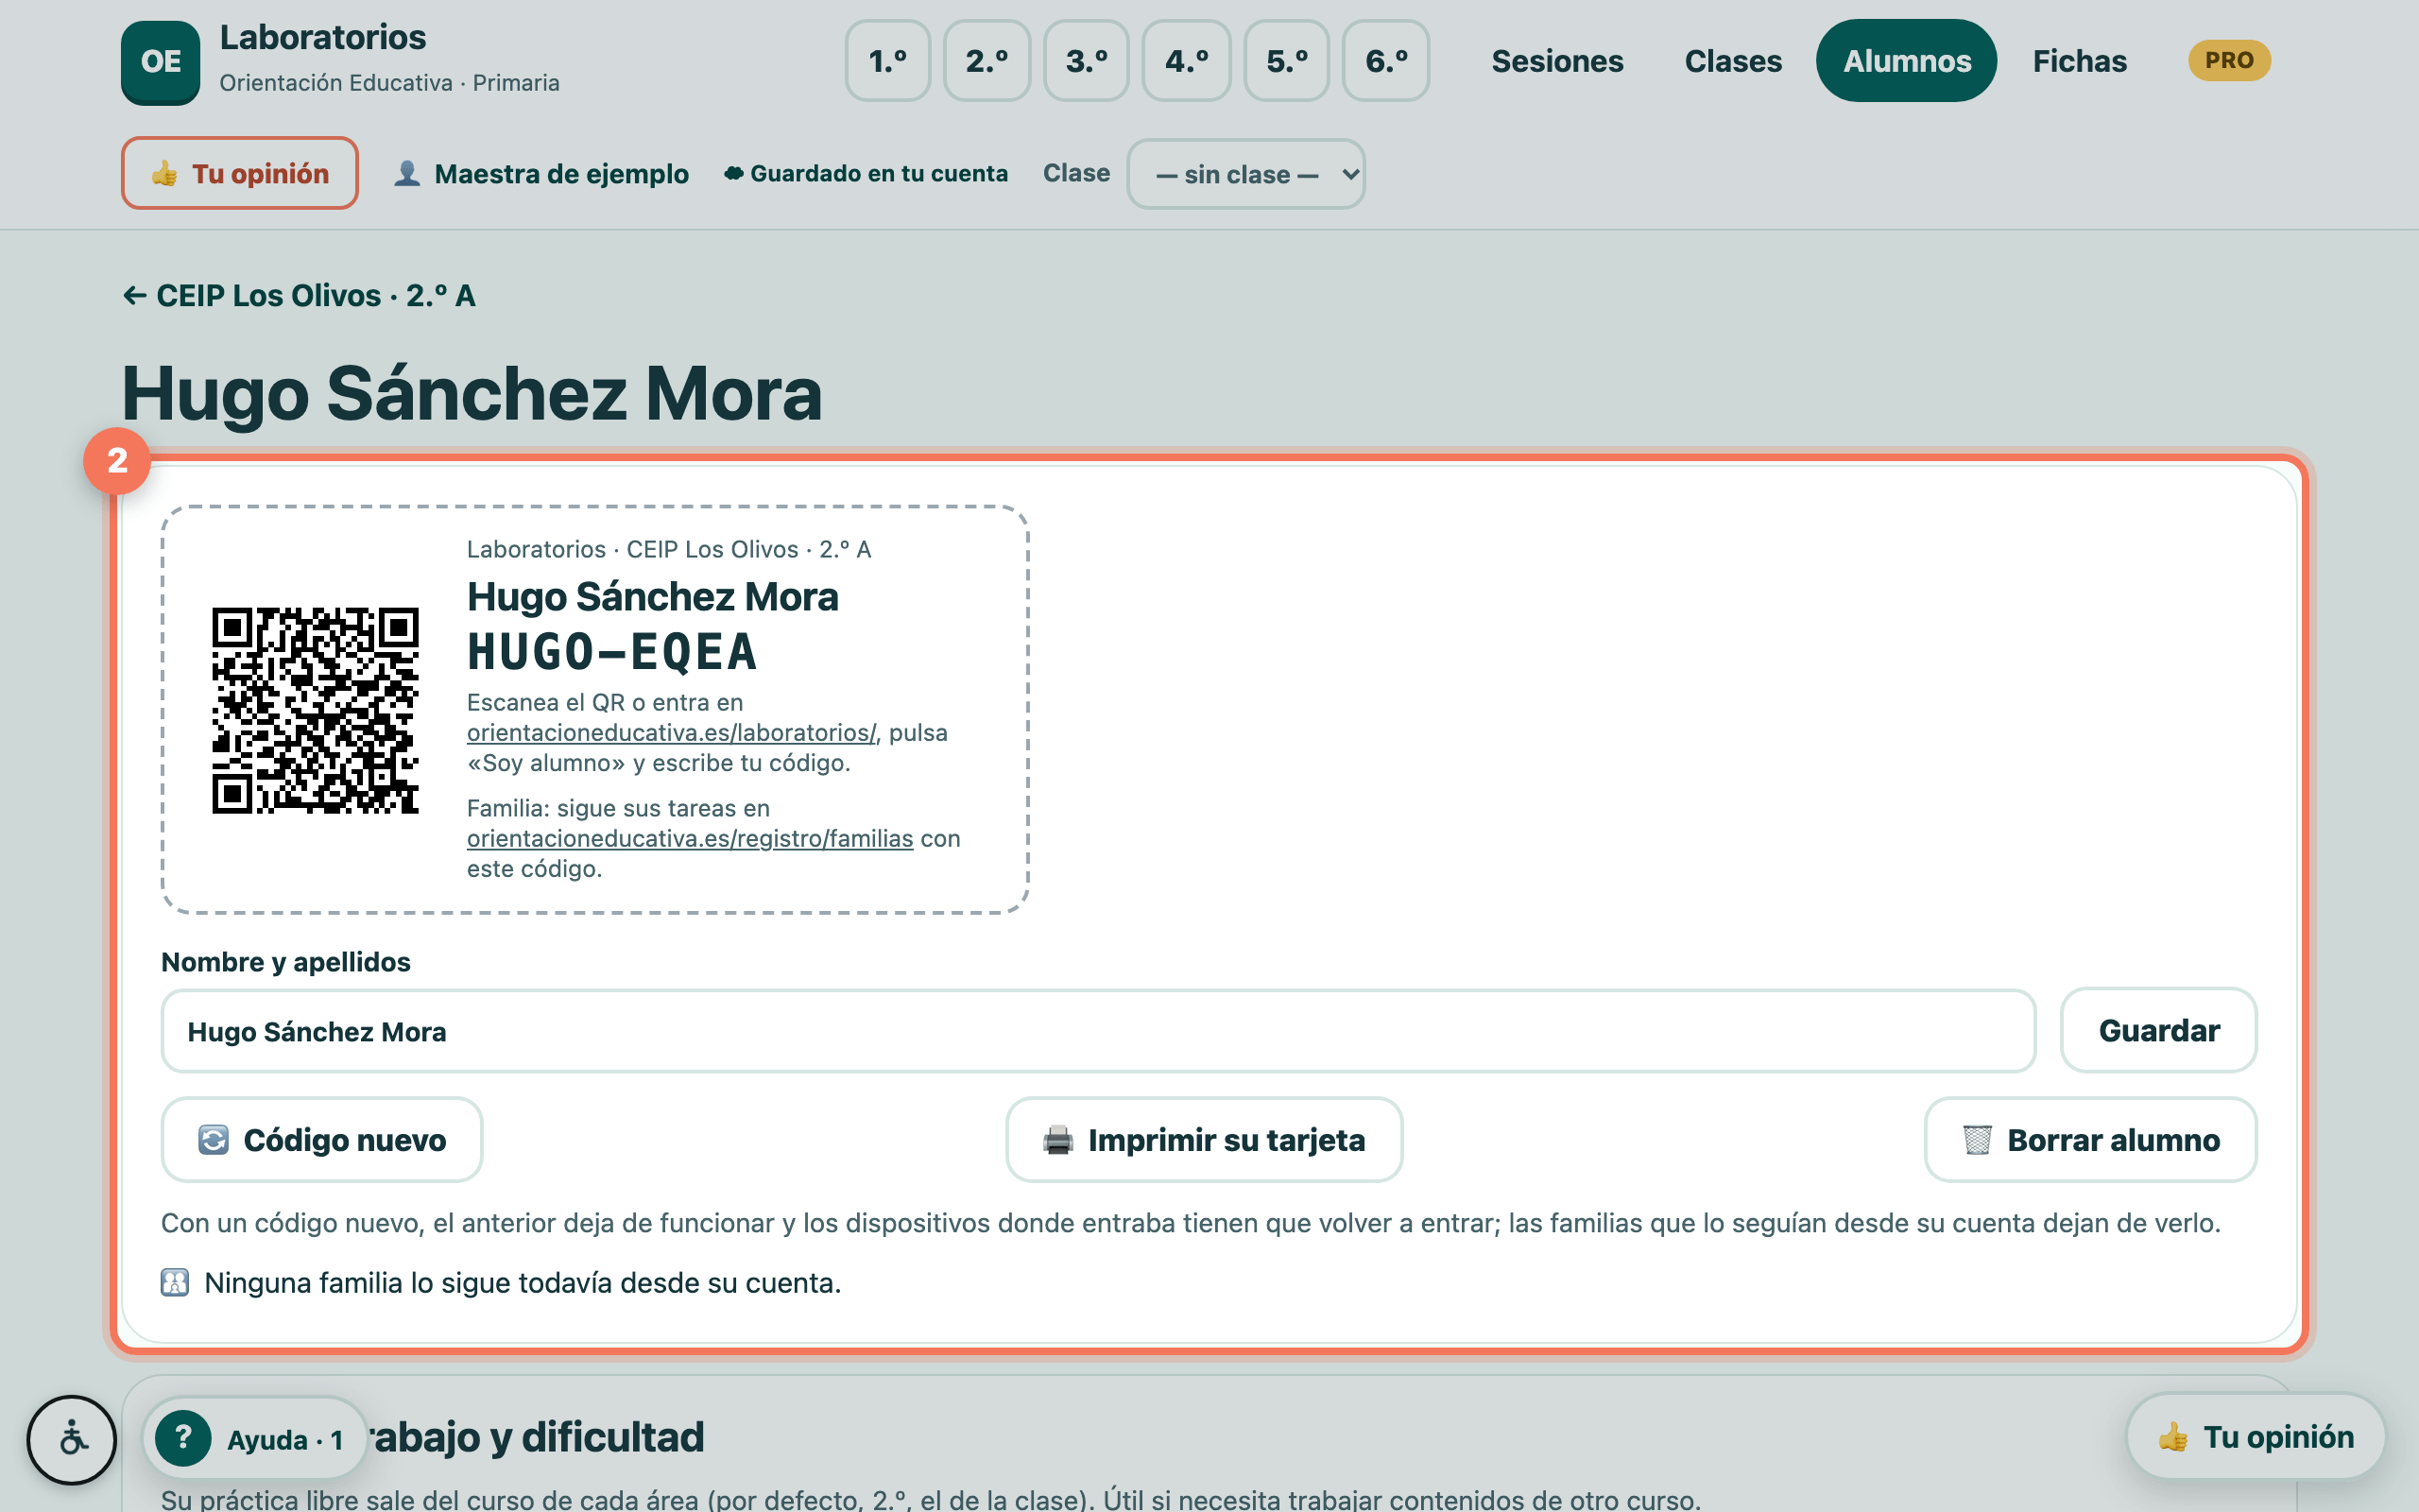The width and height of the screenshot is (2419, 1512).
Task: Click the Laboratorios title text in header
Action: click(x=323, y=37)
